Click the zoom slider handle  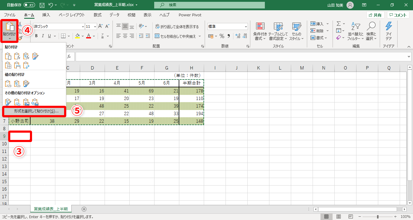(378, 217)
